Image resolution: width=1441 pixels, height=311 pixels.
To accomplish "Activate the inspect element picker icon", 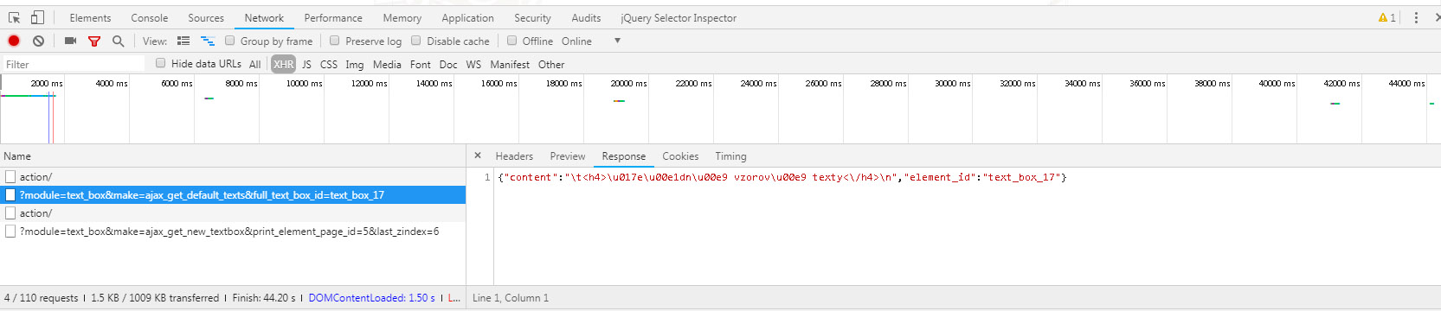I will click(15, 17).
